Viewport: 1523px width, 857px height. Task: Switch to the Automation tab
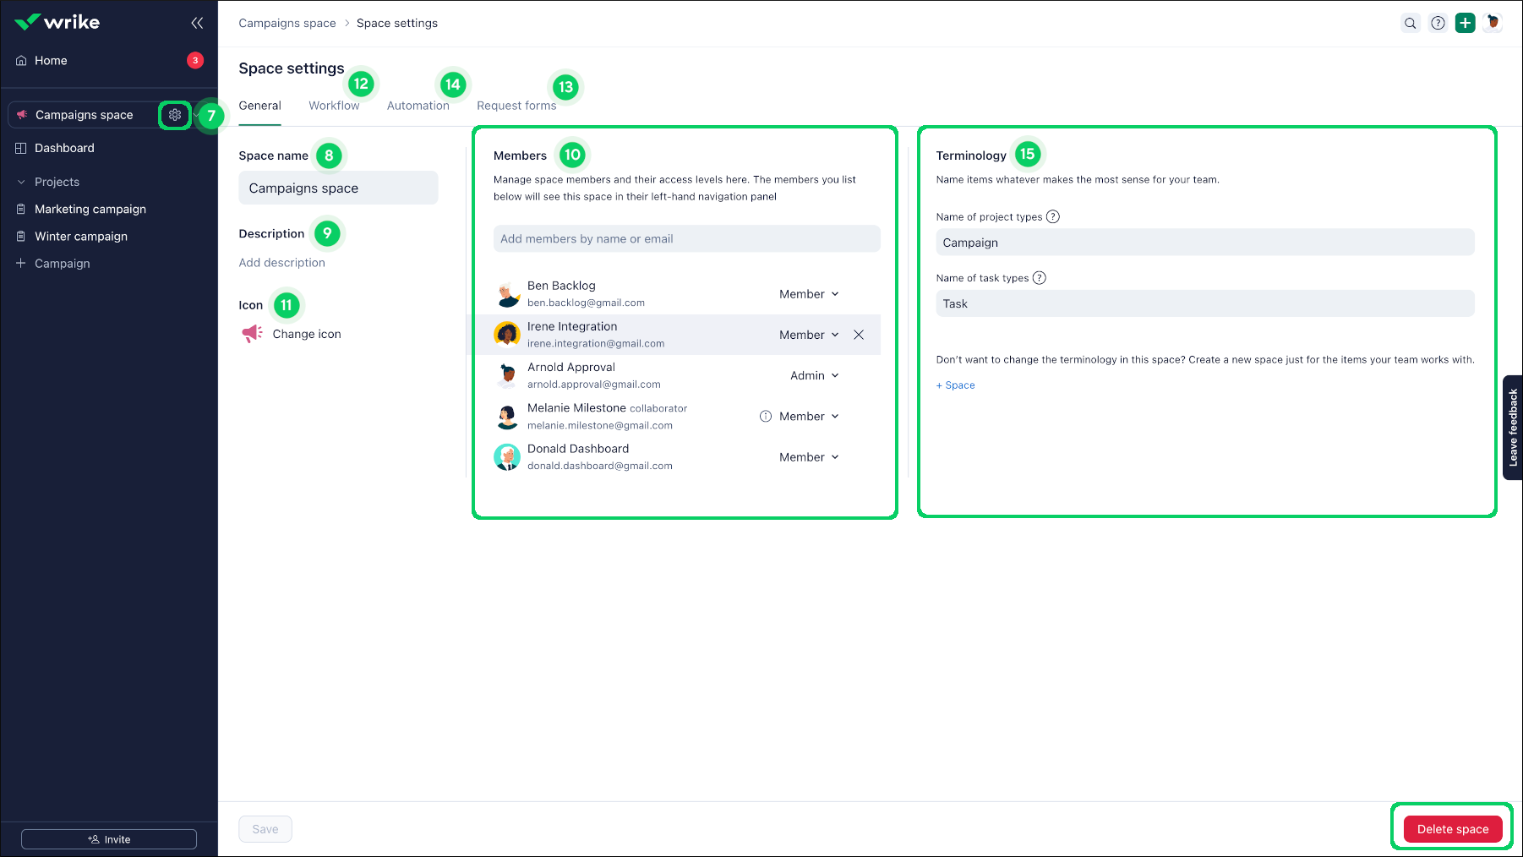[418, 106]
